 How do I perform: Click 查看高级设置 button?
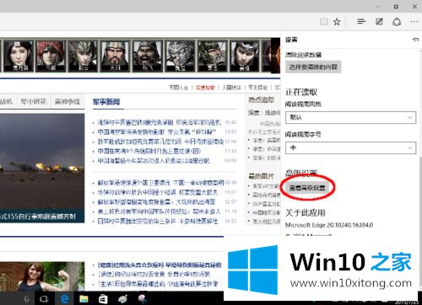[x=307, y=188]
